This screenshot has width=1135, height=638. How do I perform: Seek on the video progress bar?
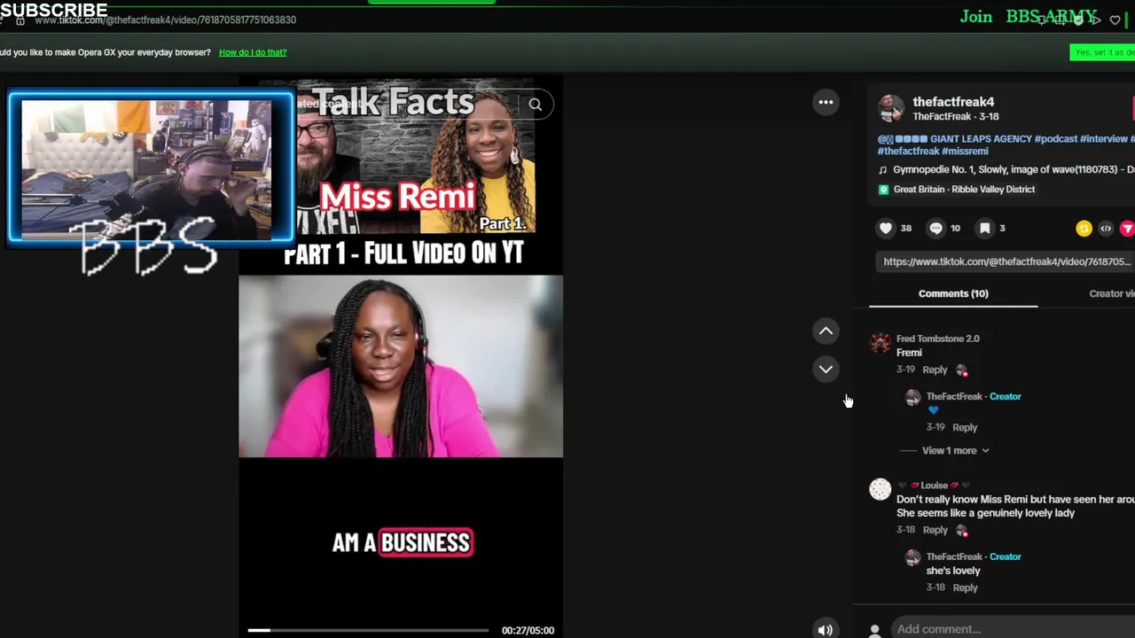click(x=368, y=630)
